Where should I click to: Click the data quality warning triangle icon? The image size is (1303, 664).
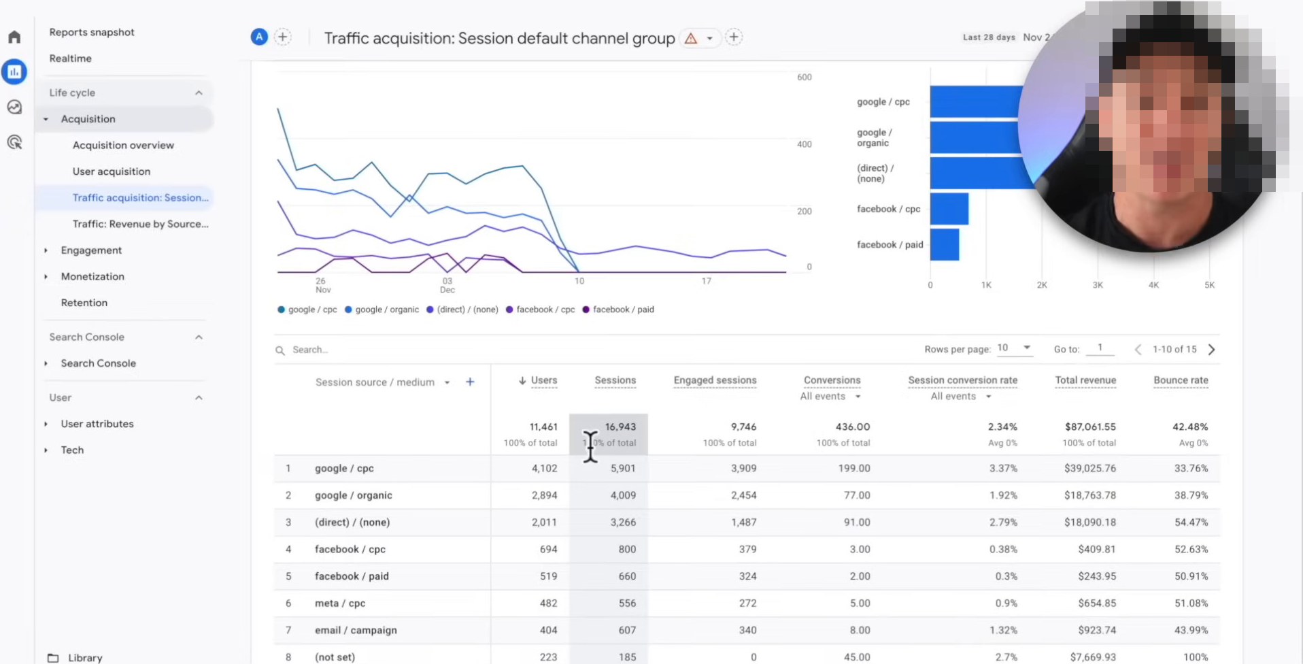(x=691, y=38)
